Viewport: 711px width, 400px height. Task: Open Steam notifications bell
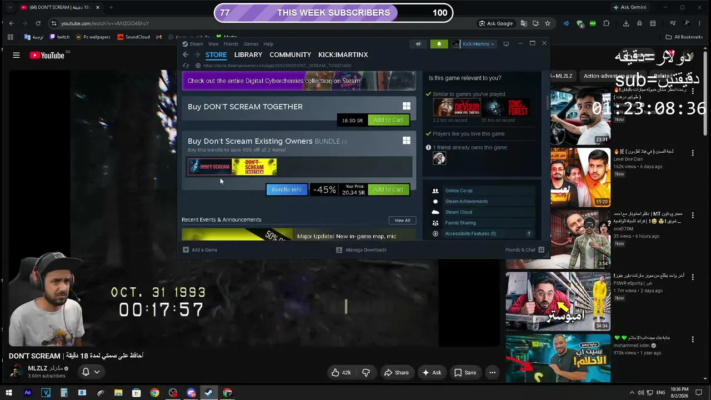pyautogui.click(x=439, y=44)
